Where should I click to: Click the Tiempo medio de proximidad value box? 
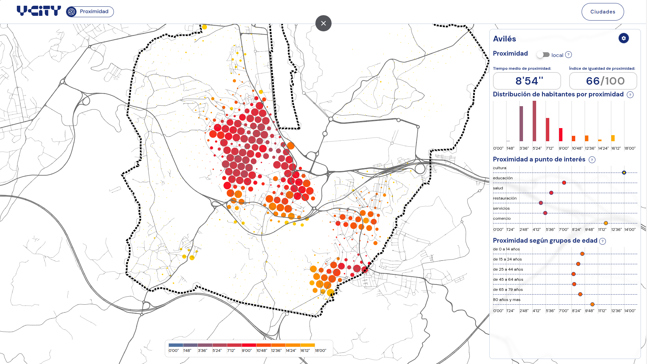527,81
